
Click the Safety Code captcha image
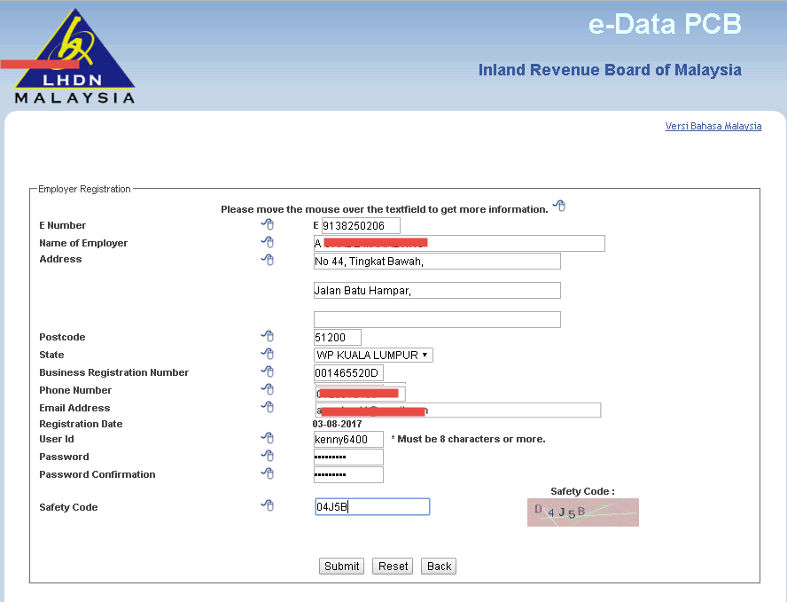pos(582,512)
